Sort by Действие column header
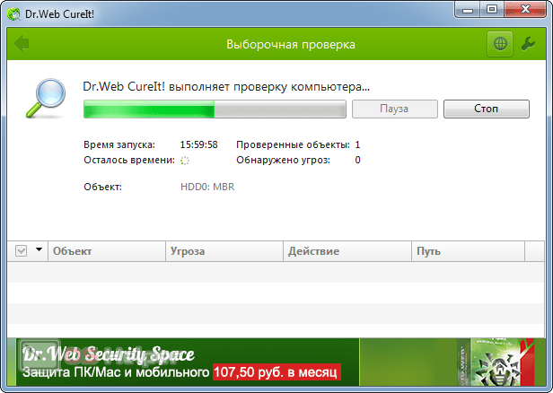Screen dimensions: 553x393 point(347,251)
